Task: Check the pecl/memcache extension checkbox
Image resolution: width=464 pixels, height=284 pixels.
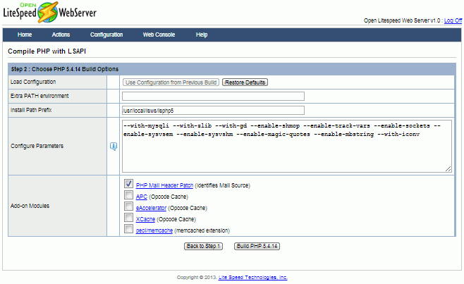Action: tap(128, 228)
